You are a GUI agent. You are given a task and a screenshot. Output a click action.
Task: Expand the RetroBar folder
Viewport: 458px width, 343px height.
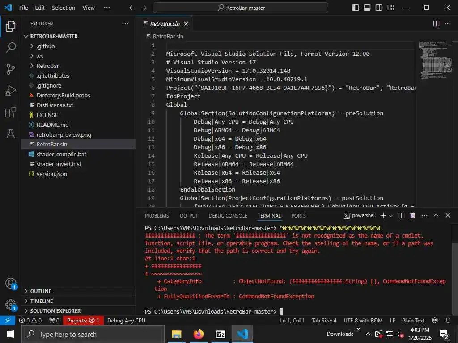point(79,66)
